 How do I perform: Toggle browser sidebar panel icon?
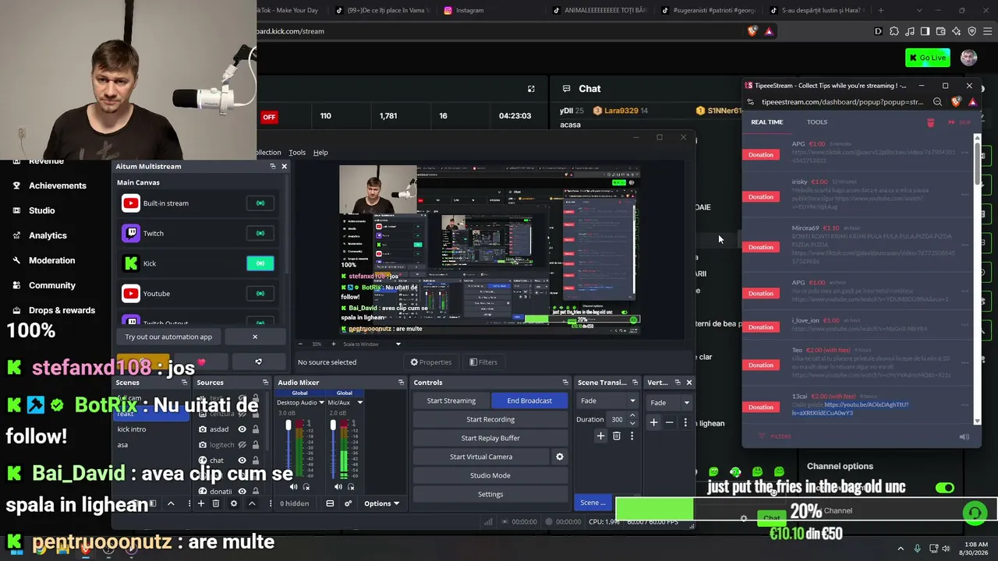[x=925, y=31]
